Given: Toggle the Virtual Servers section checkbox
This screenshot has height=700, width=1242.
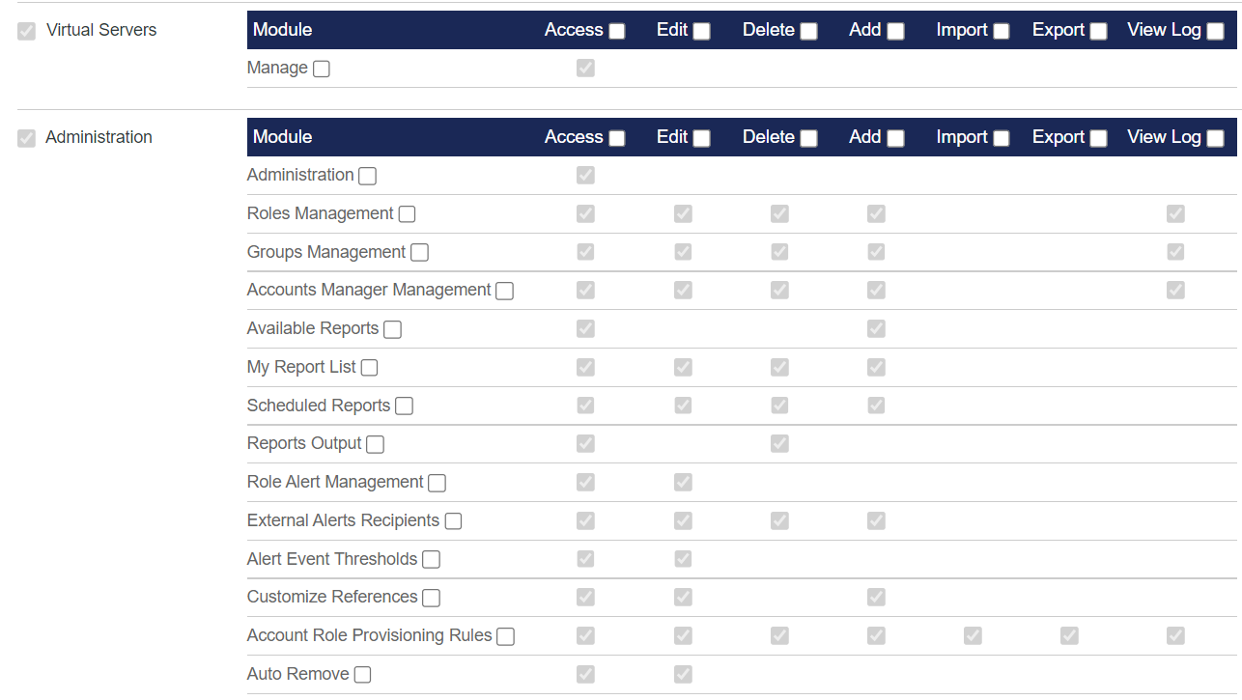Looking at the screenshot, I should pyautogui.click(x=26, y=31).
